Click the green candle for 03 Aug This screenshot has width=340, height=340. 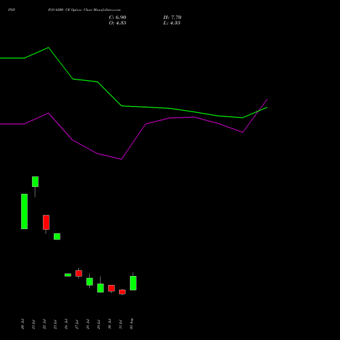point(133,283)
